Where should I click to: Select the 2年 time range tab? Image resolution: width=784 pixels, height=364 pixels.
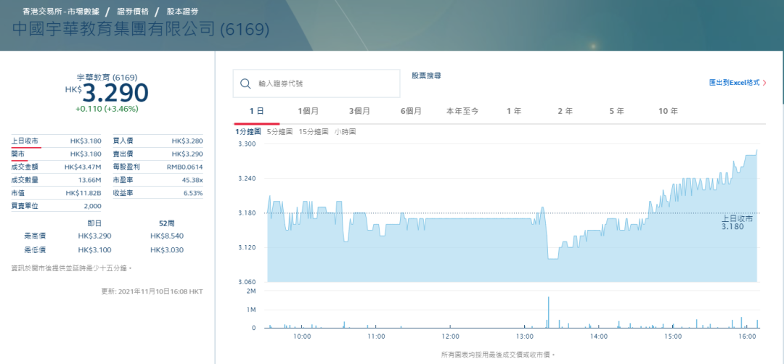[565, 112]
